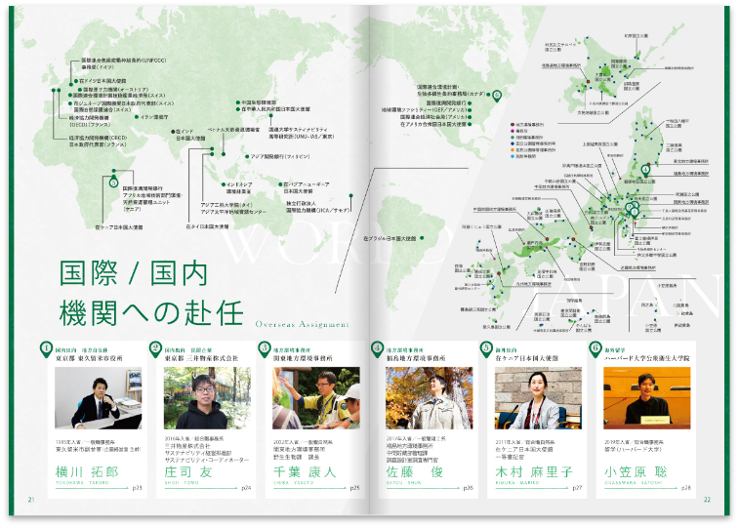Open Satou Shun's autumn tree photo
The width and height of the screenshot is (739, 528).
430,398
